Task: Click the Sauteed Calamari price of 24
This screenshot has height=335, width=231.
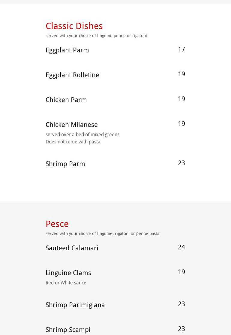Action: pyautogui.click(x=181, y=247)
